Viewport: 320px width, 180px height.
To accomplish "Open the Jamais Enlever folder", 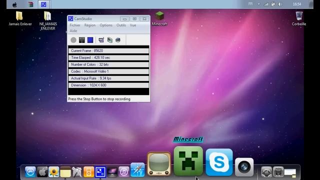I will pos(20,18).
